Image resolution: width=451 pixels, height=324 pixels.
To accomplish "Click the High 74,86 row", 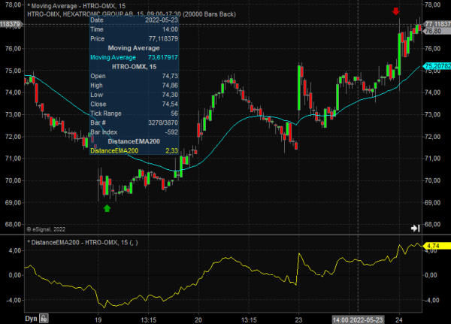I will coord(134,86).
